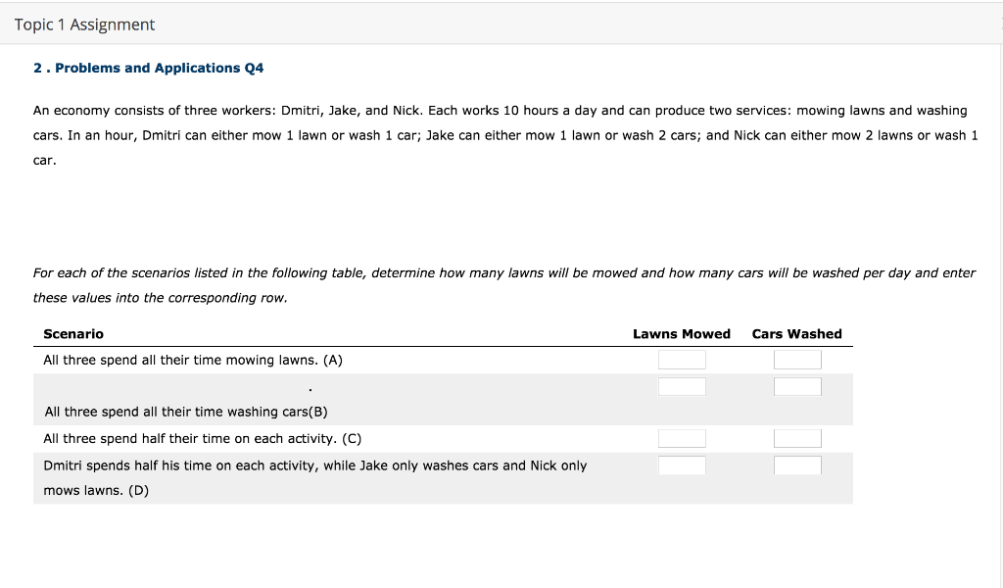Select the Lawns Mowed box for scenario B
The height and width of the screenshot is (588, 1003).
click(x=682, y=386)
